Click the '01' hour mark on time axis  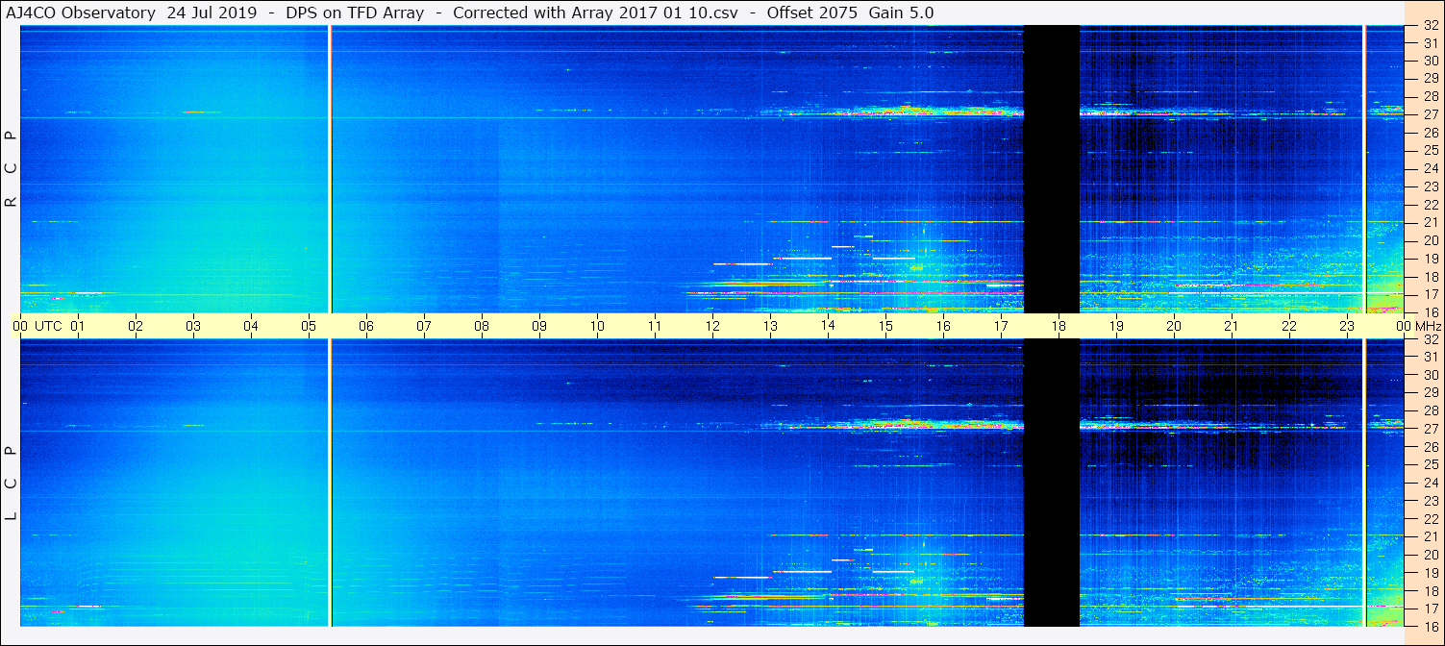pos(78,326)
